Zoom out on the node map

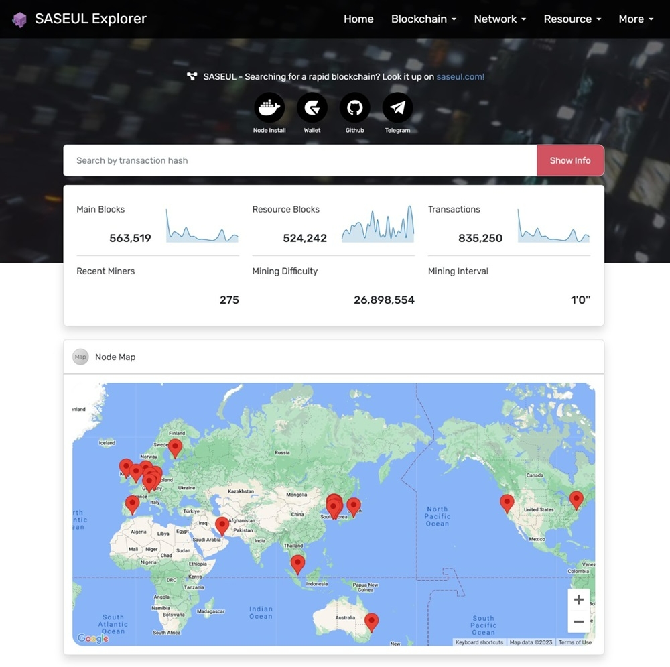coord(579,621)
